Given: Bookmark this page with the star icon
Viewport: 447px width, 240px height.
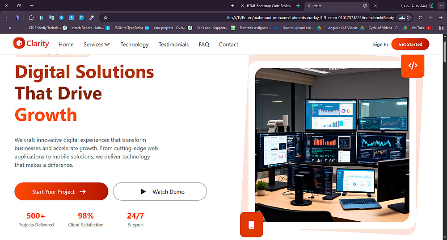Looking at the screenshot, I should (x=105, y=18).
